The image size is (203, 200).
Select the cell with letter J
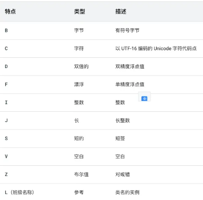(x=6, y=121)
